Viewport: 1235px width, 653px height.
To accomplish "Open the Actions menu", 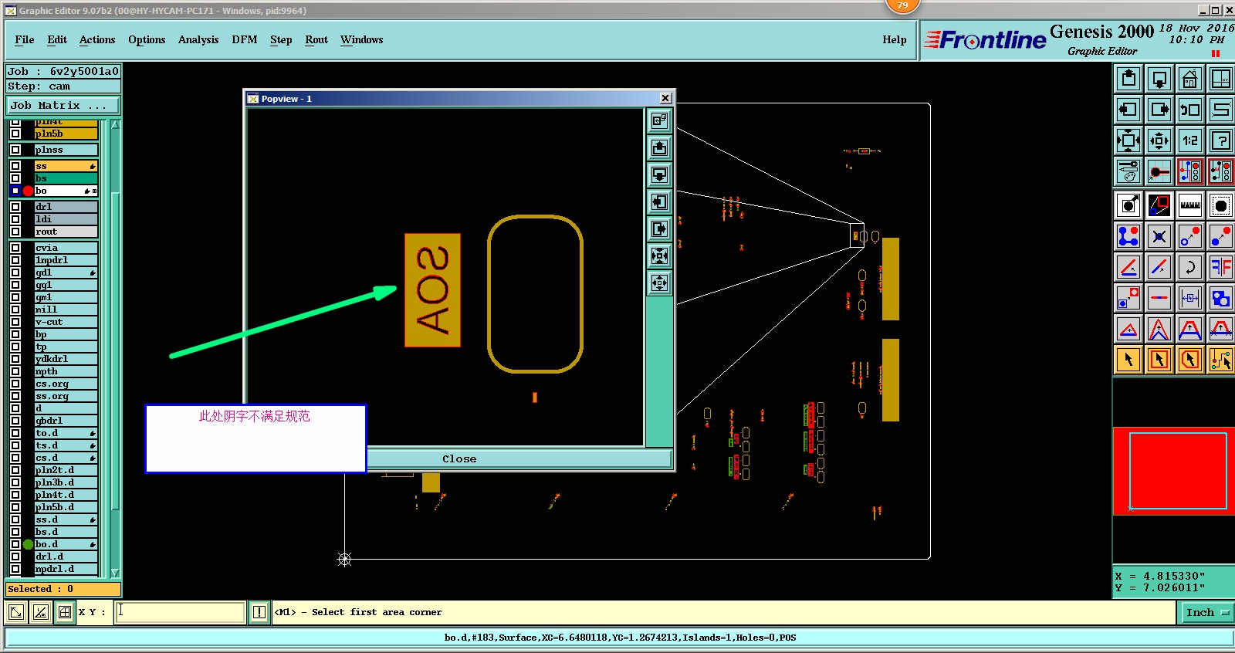I will click(97, 39).
